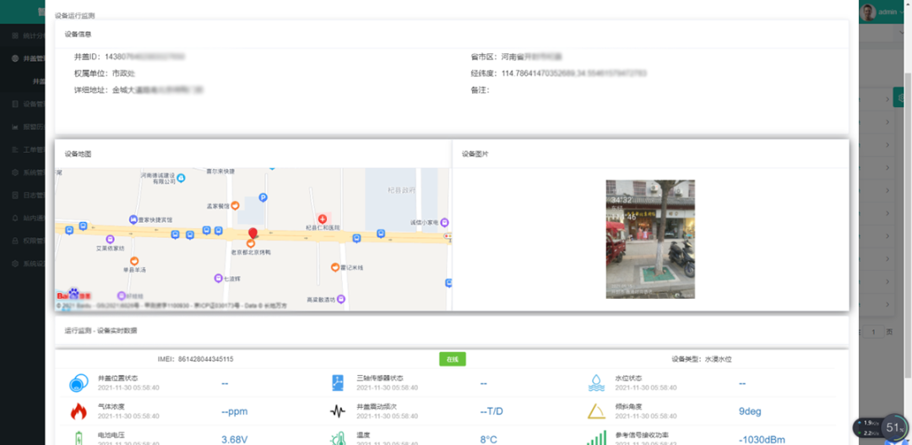Click the red location pin on map
The image size is (912, 445).
[x=252, y=234]
